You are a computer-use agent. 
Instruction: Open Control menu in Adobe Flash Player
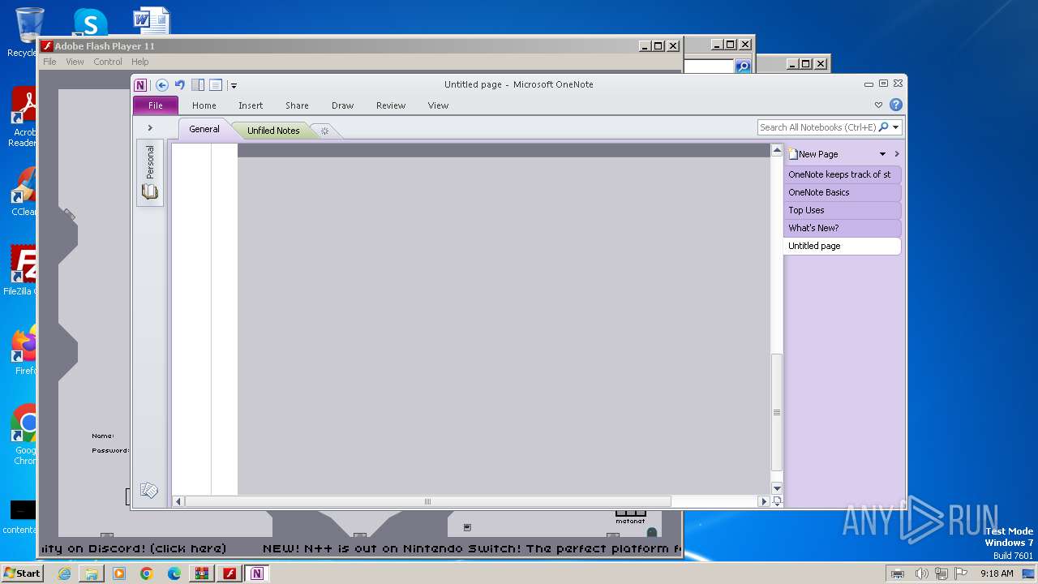coord(108,62)
